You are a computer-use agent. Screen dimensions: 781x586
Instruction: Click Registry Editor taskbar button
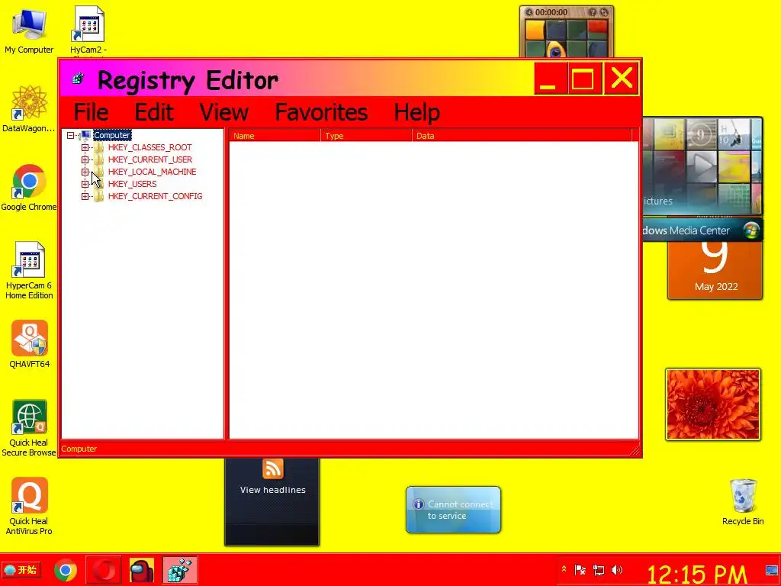(179, 571)
